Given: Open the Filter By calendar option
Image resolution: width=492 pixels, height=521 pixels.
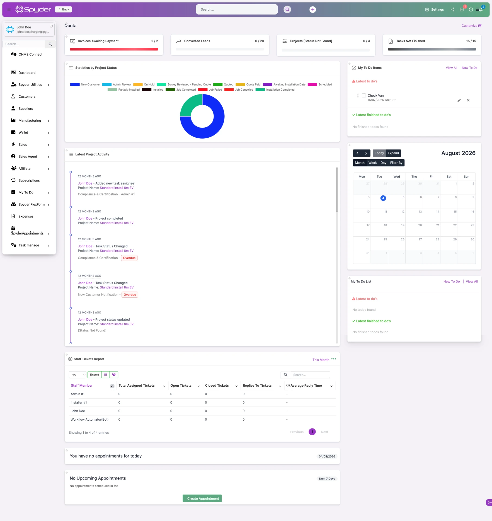Looking at the screenshot, I should pos(396,163).
